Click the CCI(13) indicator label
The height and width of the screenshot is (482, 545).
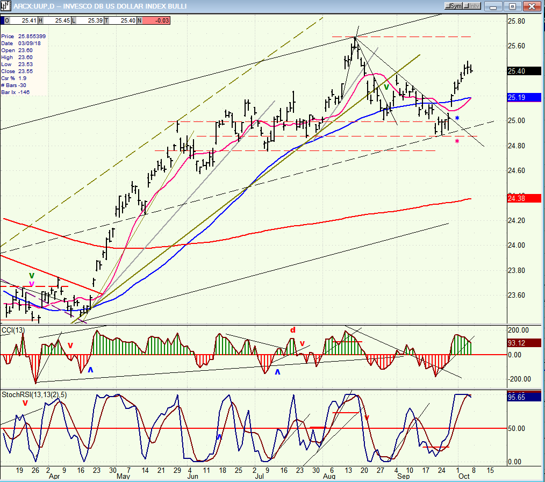[x=13, y=330]
